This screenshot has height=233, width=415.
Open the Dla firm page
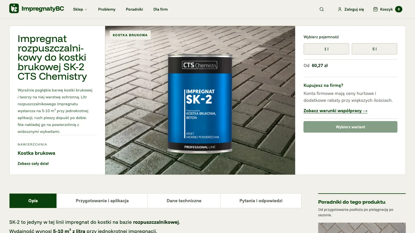click(x=161, y=9)
